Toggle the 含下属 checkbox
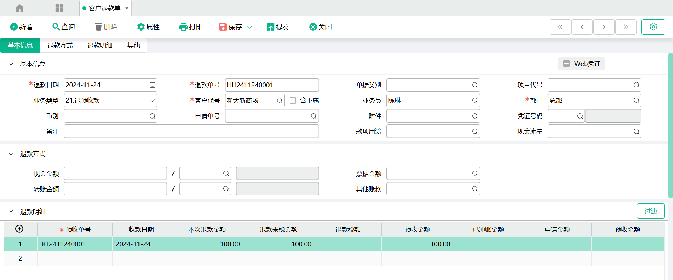 click(293, 101)
